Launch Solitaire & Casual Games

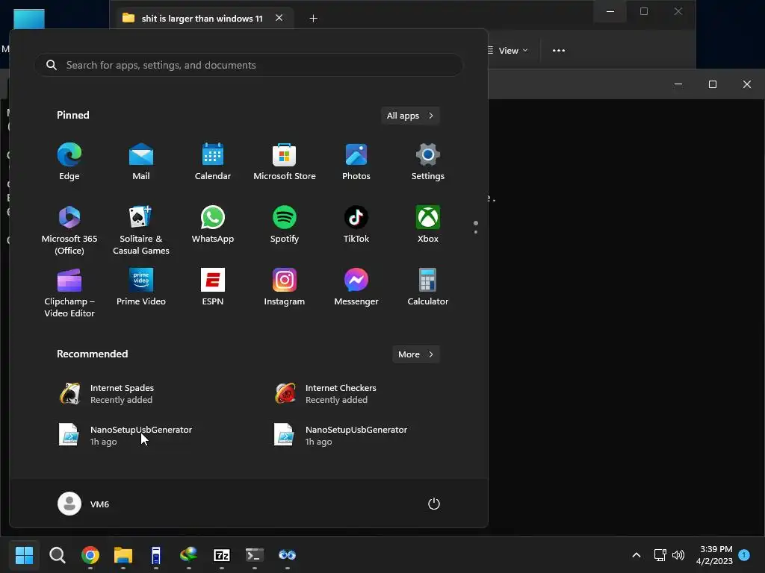(x=141, y=230)
